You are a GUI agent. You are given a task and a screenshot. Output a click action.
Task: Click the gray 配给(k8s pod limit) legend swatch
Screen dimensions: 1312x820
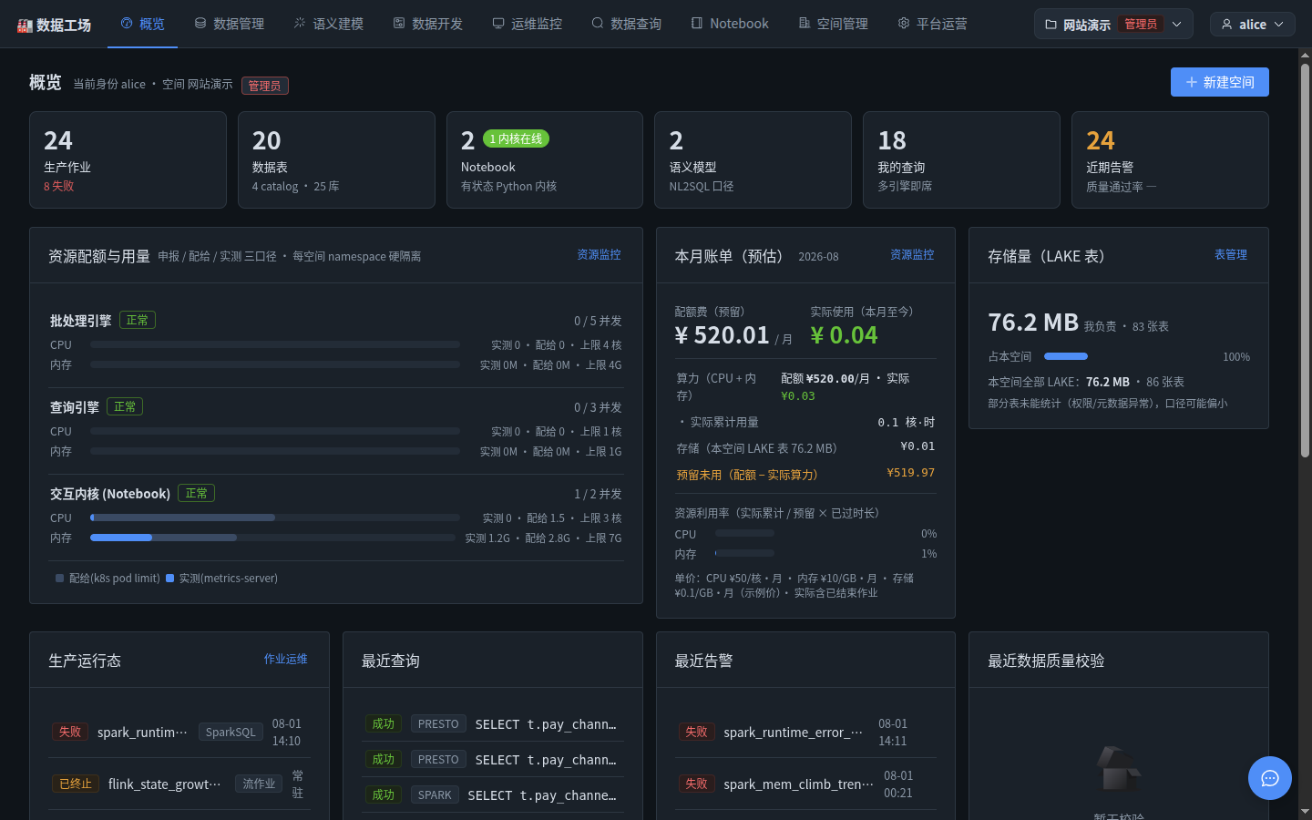pos(59,579)
